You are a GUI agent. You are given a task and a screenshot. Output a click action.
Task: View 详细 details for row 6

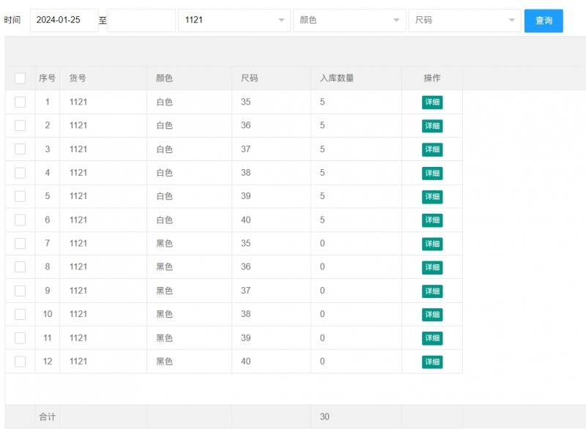click(432, 220)
